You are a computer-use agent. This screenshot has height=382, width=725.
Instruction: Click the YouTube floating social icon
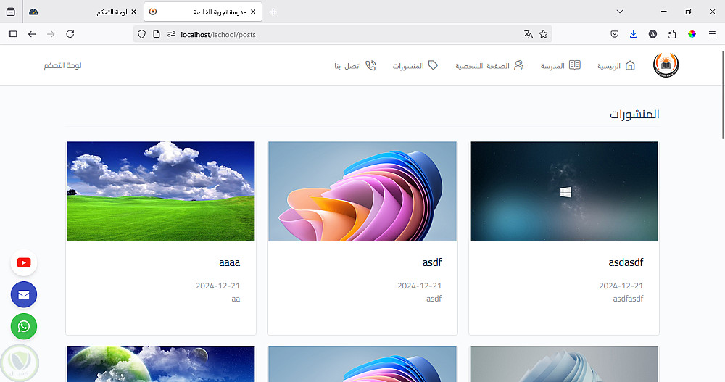(24, 262)
